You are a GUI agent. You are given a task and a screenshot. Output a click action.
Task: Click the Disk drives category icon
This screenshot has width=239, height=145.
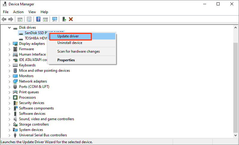[x=15, y=28]
